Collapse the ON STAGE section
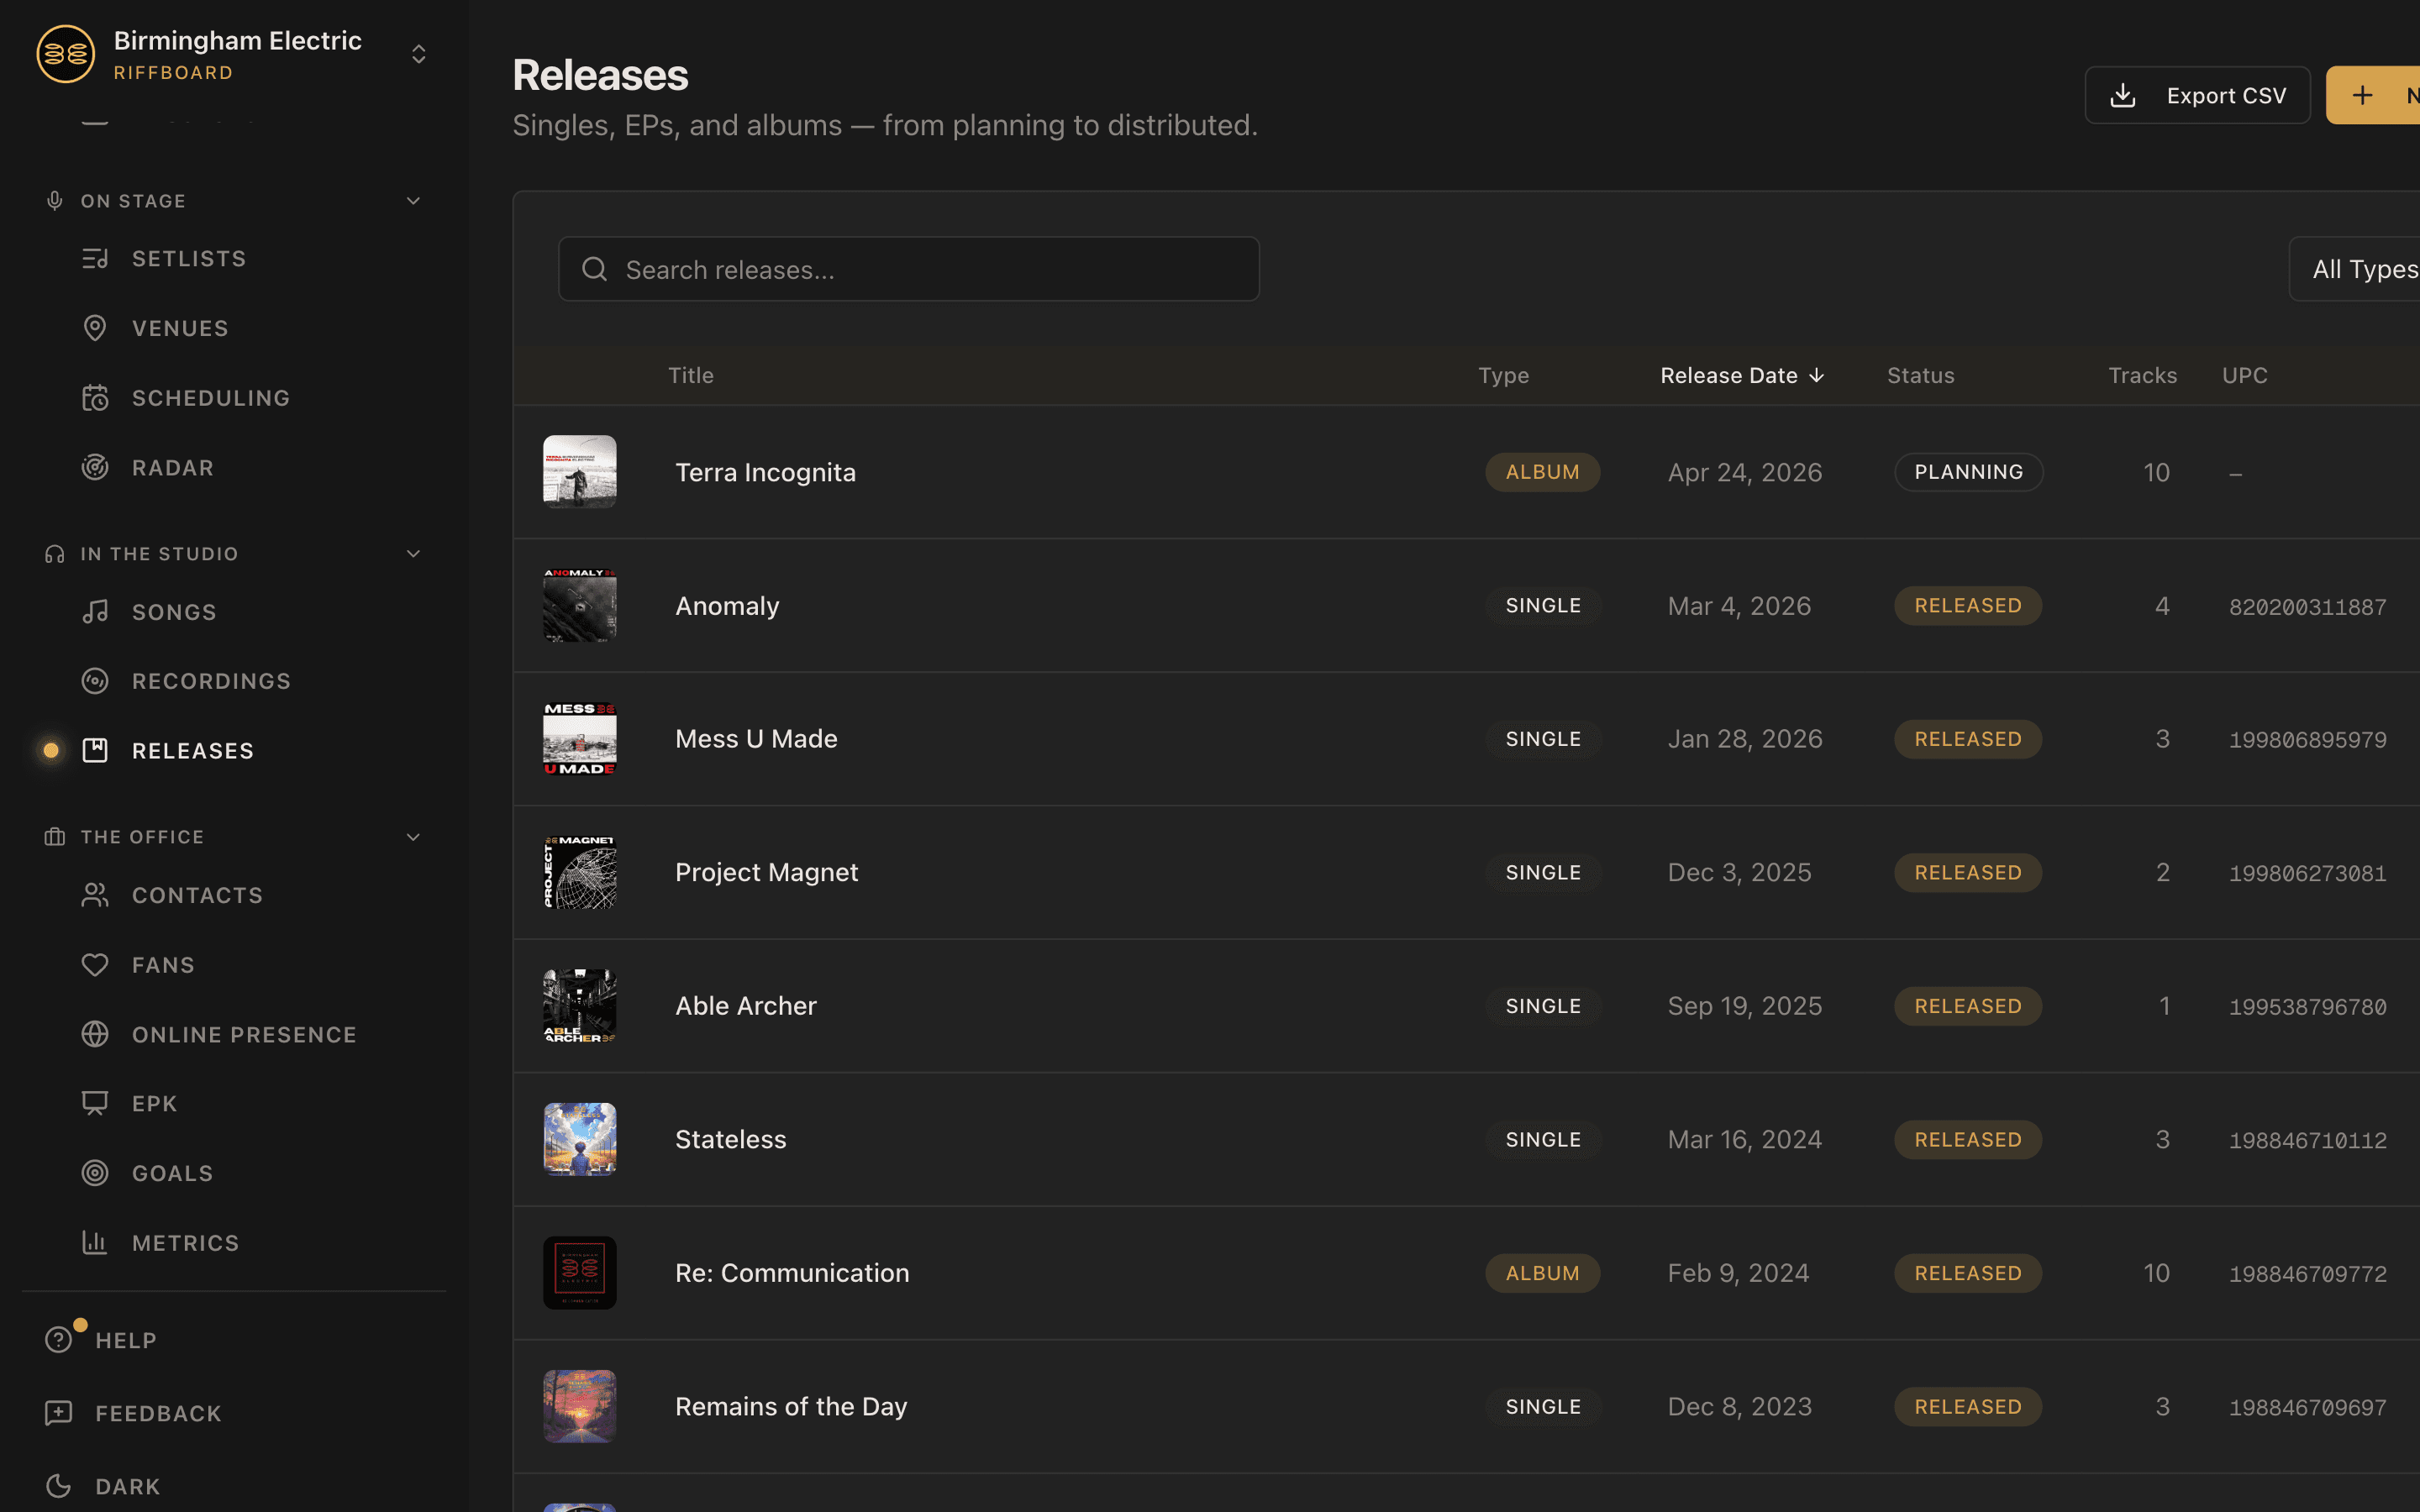Screen dimensions: 2420x1512 (413, 200)
